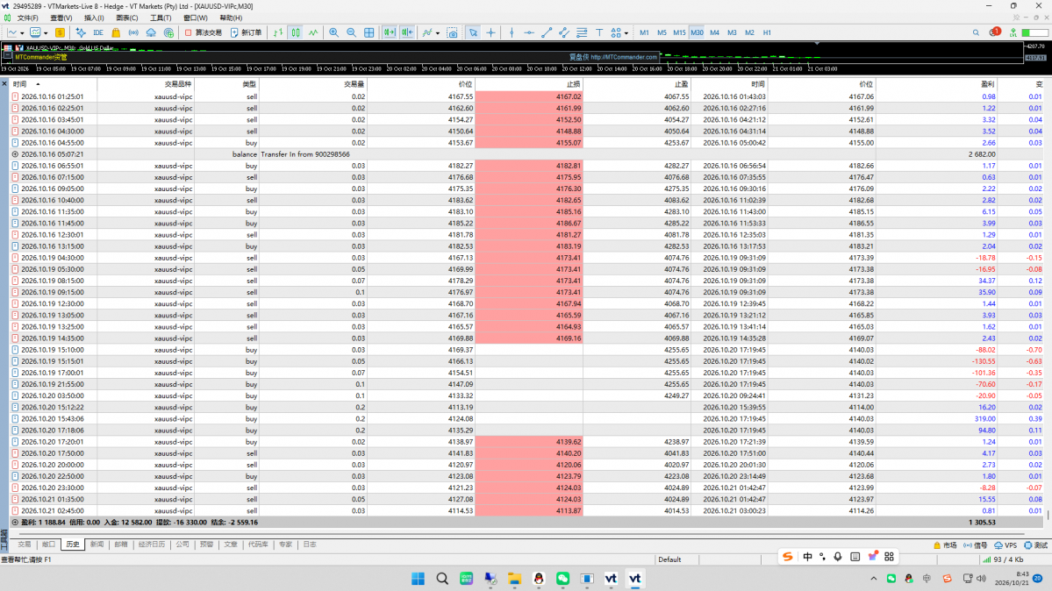
Task: Click the 新订单 new order button
Action: pyautogui.click(x=246, y=32)
